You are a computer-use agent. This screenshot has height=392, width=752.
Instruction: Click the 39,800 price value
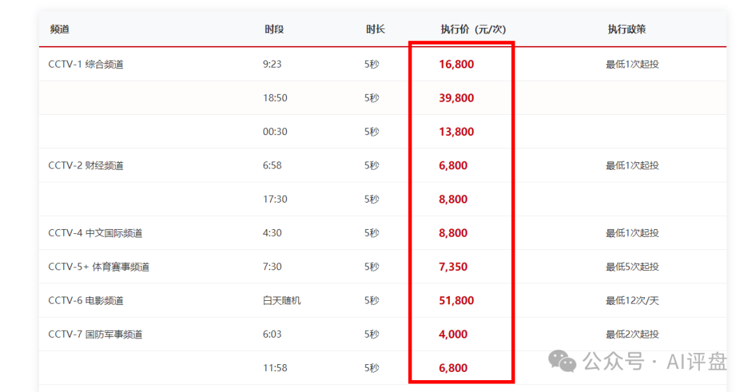pos(456,98)
